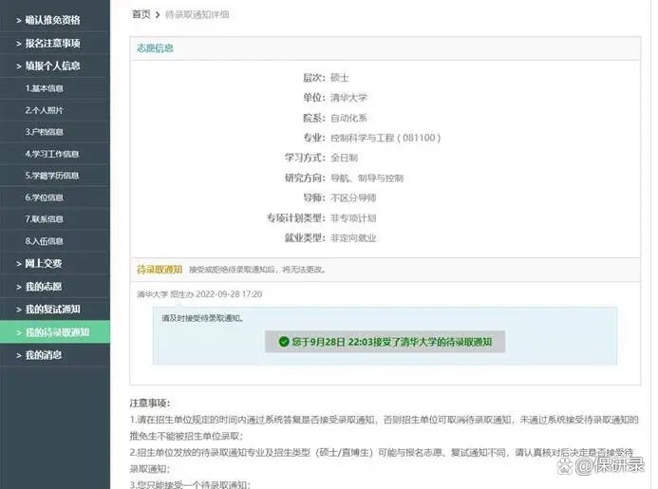Click 硕士 level value
Viewport: 658px width, 489px height.
[x=340, y=78]
